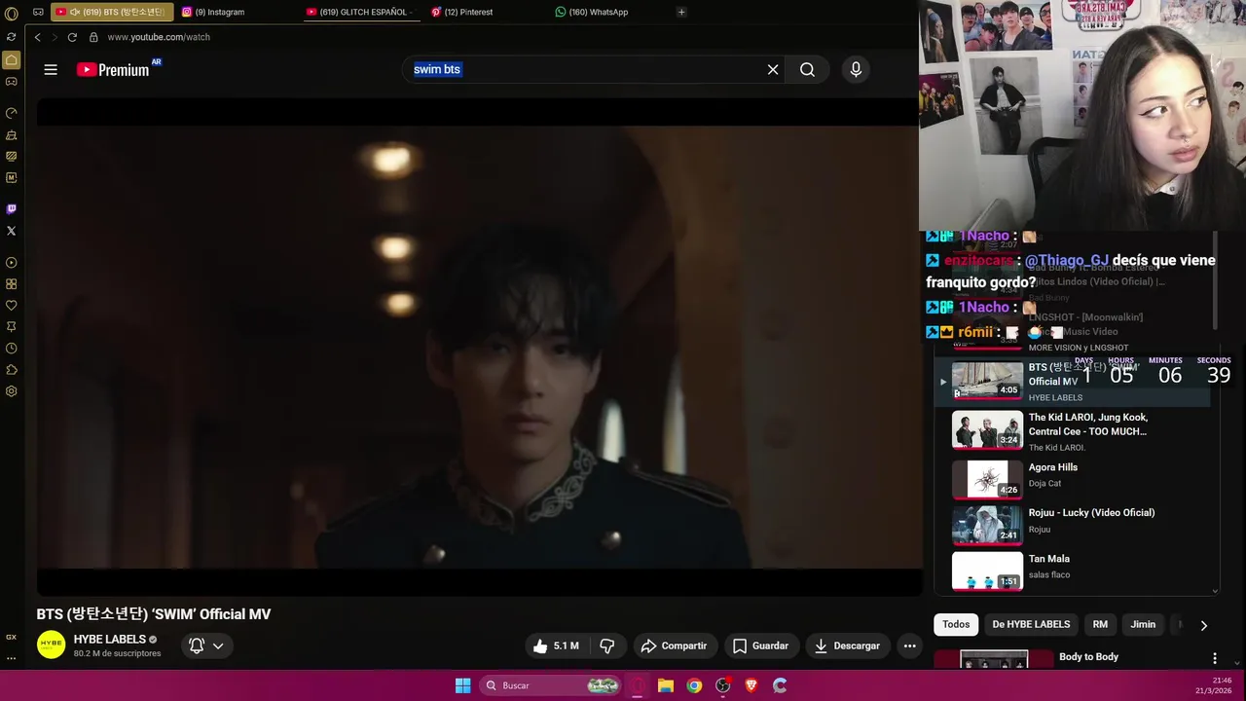Open Brave browser from taskbar
The height and width of the screenshot is (701, 1246).
[751, 685]
